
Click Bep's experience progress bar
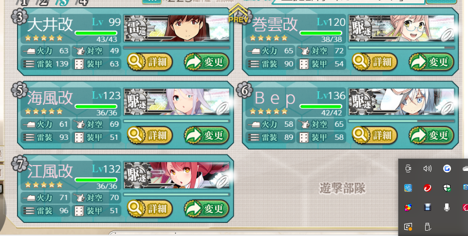point(401,121)
